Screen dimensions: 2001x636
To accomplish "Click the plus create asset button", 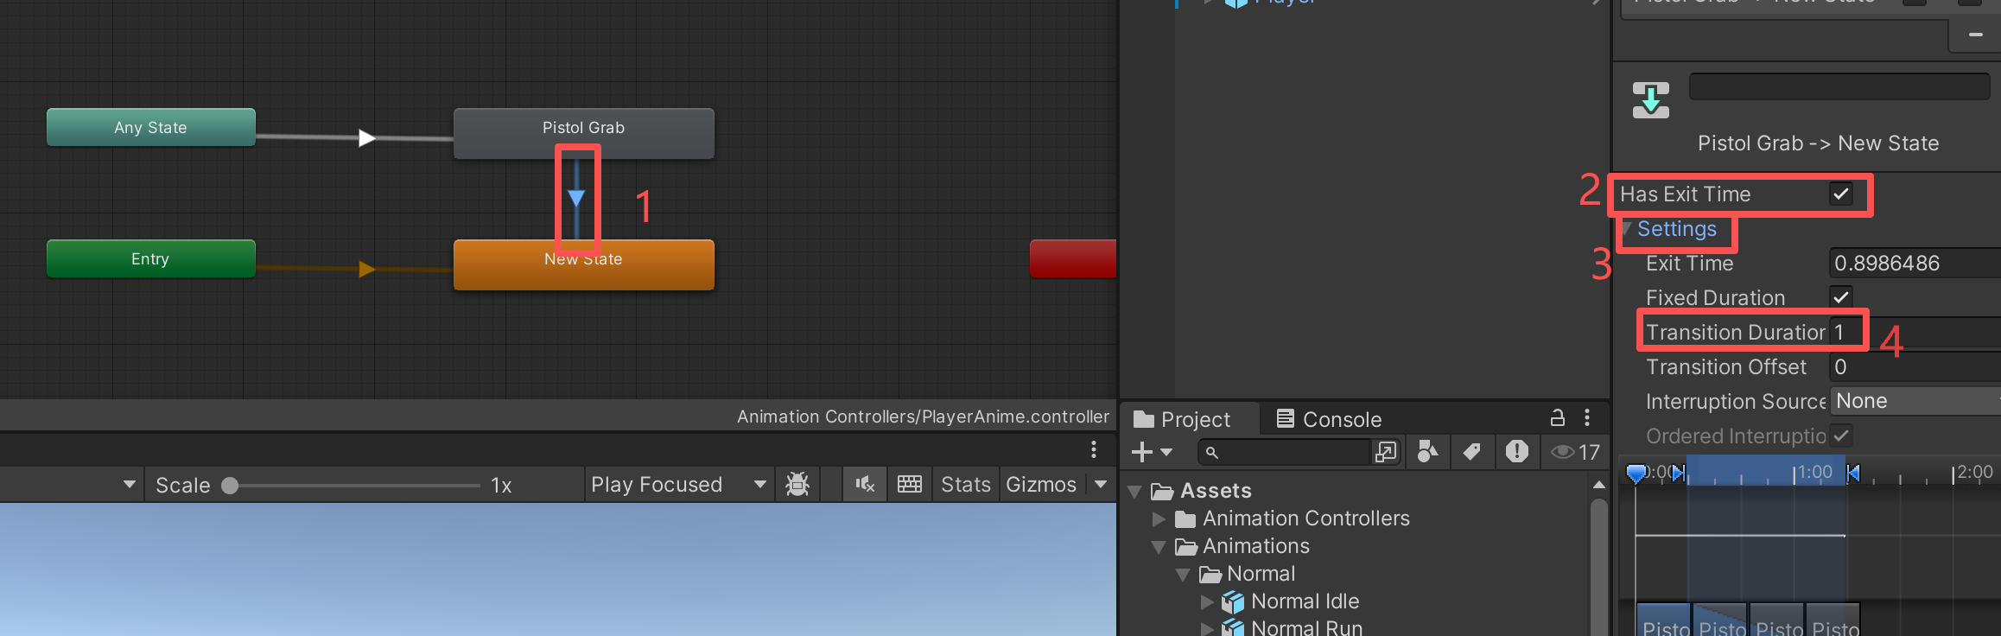I will [1142, 452].
